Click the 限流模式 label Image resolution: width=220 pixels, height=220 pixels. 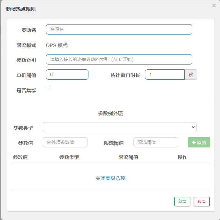(26, 45)
